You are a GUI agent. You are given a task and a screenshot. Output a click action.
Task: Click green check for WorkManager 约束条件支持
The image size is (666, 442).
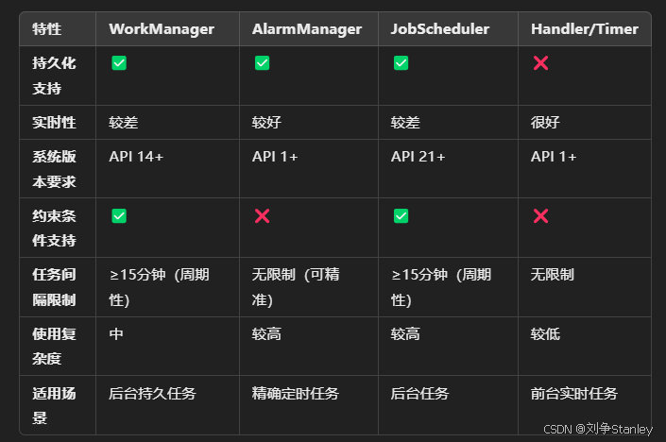coord(119,215)
